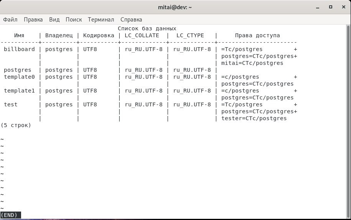
Task: Click the (END) pager indicator
Action: (x=9, y=215)
